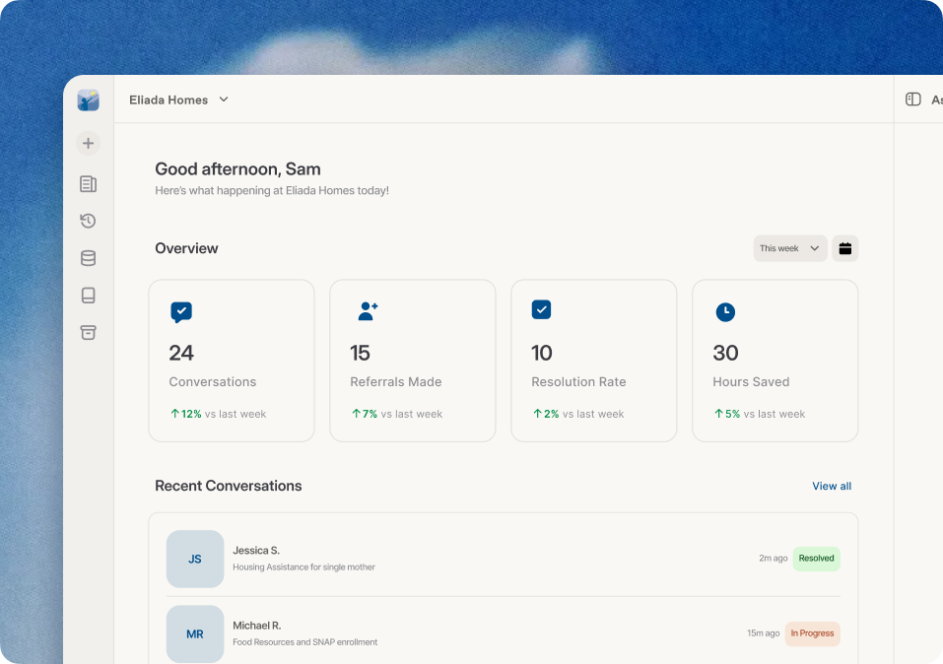Click the 15m ago timestamp
The width and height of the screenshot is (943, 664).
pos(764,633)
